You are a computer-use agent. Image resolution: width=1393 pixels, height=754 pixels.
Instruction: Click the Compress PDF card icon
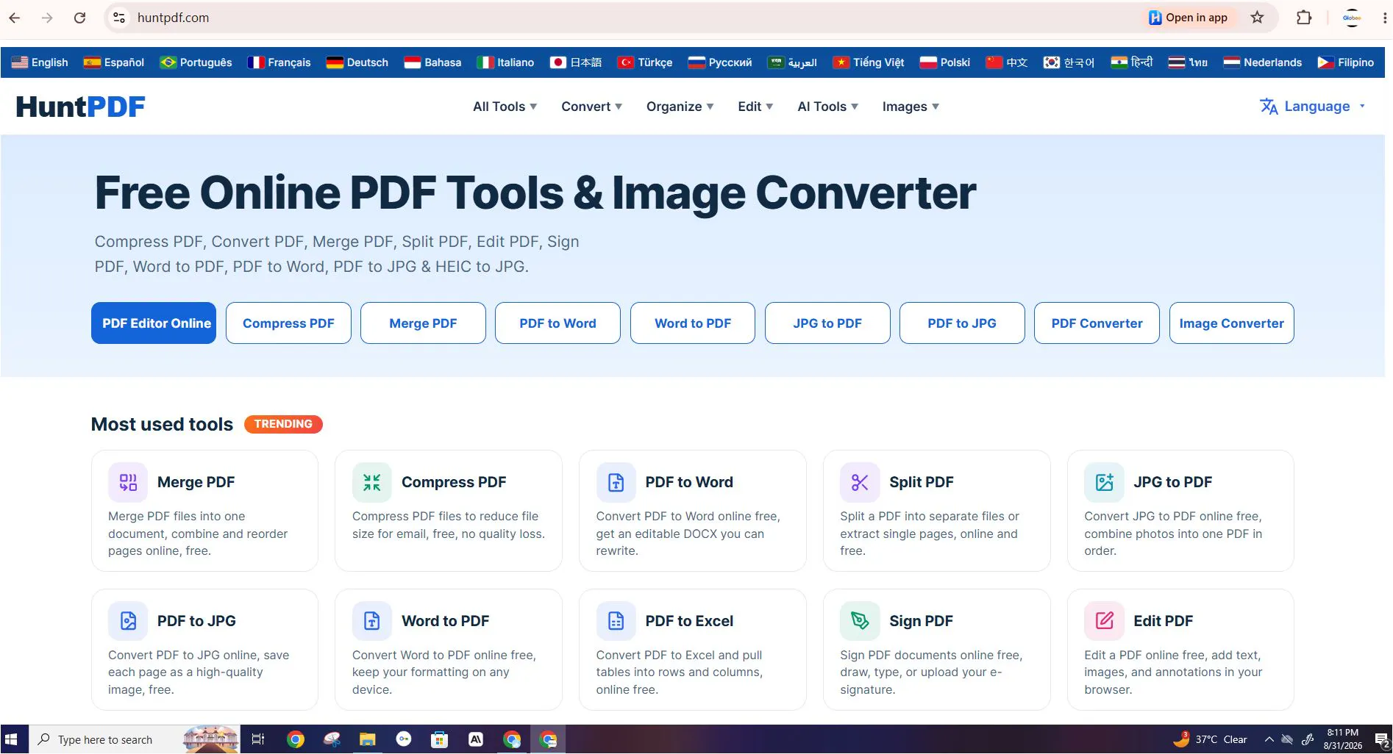pyautogui.click(x=372, y=482)
